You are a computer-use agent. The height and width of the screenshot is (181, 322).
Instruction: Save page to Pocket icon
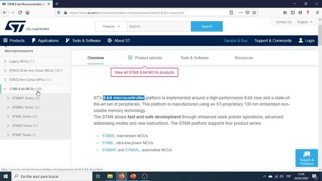248,13
